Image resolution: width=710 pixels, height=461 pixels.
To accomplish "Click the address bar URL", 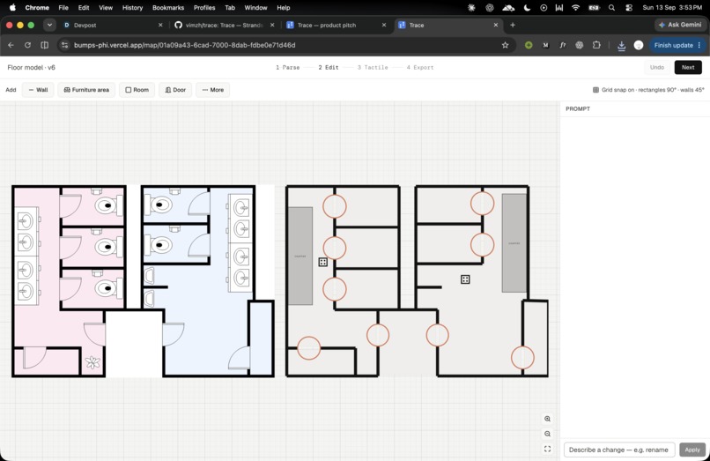I will [x=184, y=45].
